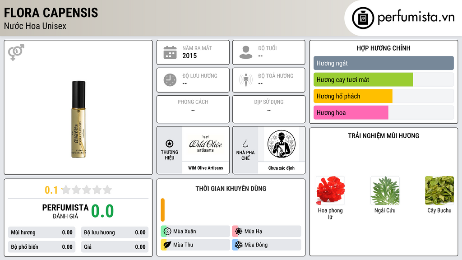Click the clock icon beside Độ lưu hương

click(x=170, y=80)
